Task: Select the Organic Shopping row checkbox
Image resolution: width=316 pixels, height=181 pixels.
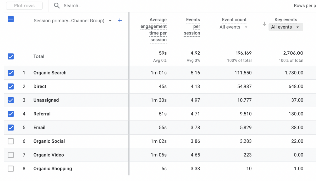Action: [11, 169]
